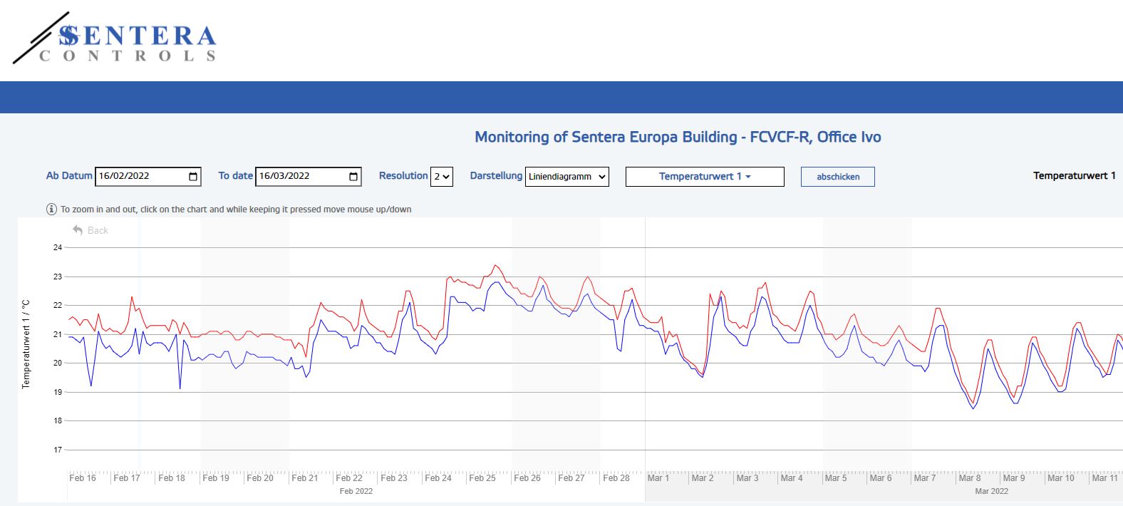Open the Temperaturwert 1 selector dropdown
The height and width of the screenshot is (506, 1123).
coord(704,177)
